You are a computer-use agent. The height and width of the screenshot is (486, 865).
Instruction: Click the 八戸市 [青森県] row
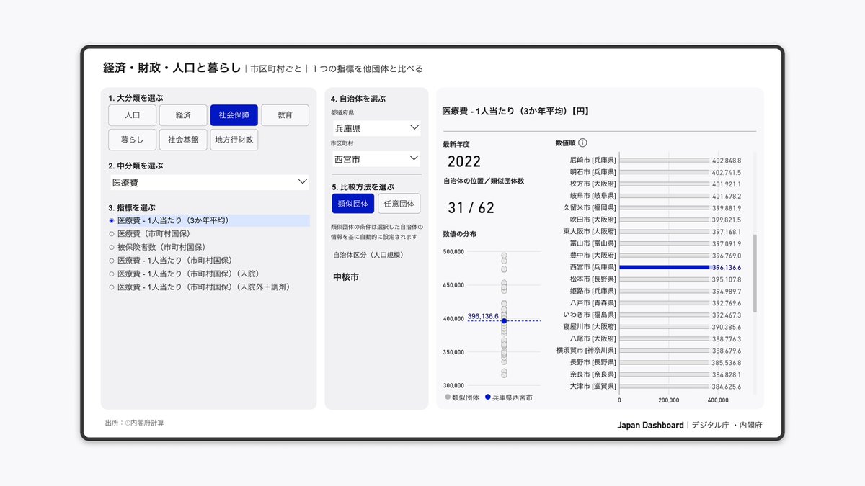(x=656, y=303)
